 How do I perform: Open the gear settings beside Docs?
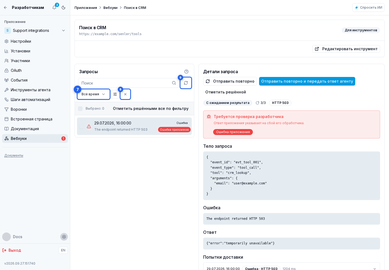64,237
